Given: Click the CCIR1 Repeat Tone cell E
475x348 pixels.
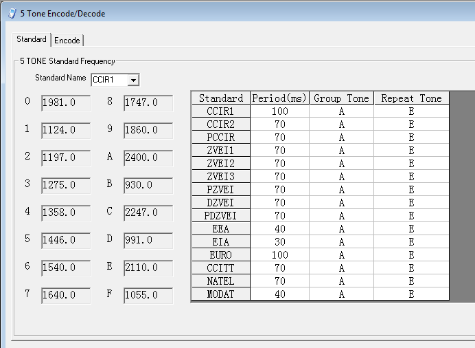Looking at the screenshot, I should [411, 111].
